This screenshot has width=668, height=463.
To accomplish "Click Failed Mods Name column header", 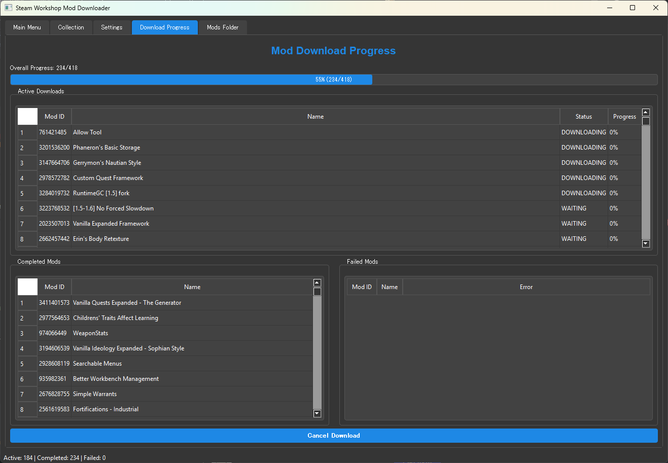I will 390,287.
